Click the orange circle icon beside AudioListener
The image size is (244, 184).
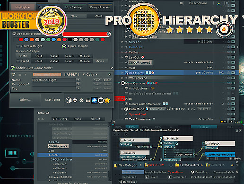[152, 88]
